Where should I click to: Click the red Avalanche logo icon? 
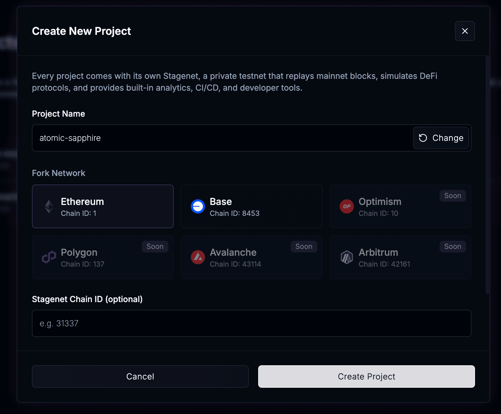click(198, 257)
